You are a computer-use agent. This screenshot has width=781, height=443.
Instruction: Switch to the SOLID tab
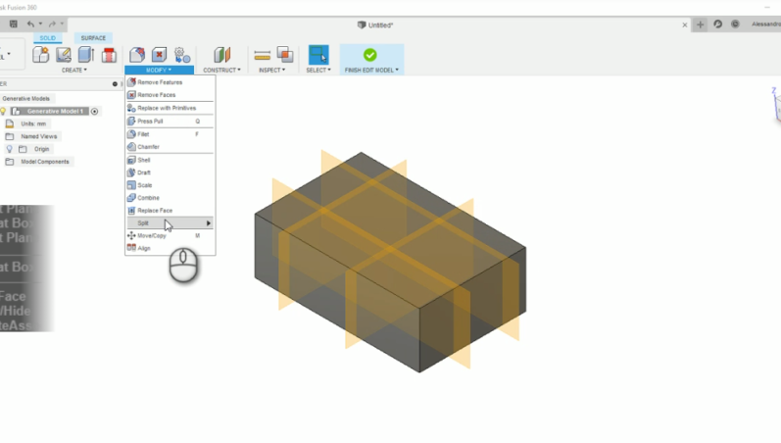coord(48,38)
